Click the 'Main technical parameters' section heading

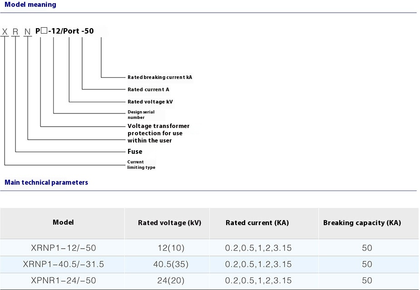46,182
